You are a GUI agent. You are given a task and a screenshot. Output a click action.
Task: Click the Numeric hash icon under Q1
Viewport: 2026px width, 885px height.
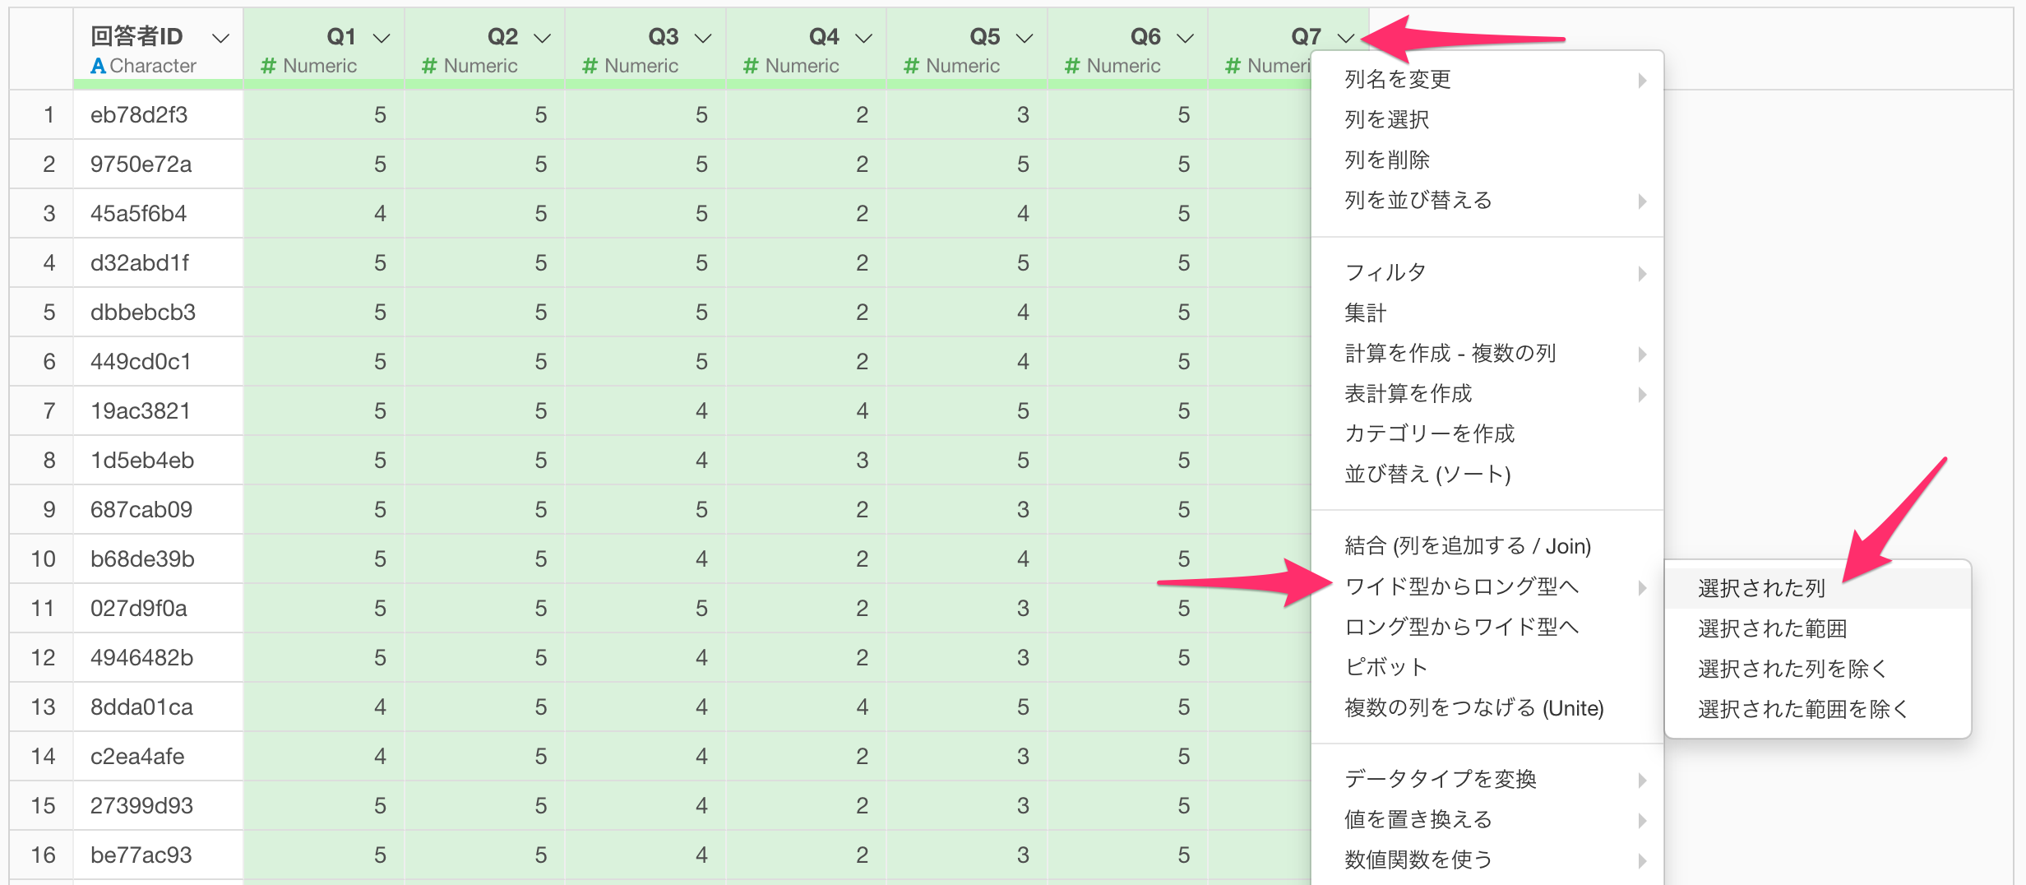[x=268, y=66]
